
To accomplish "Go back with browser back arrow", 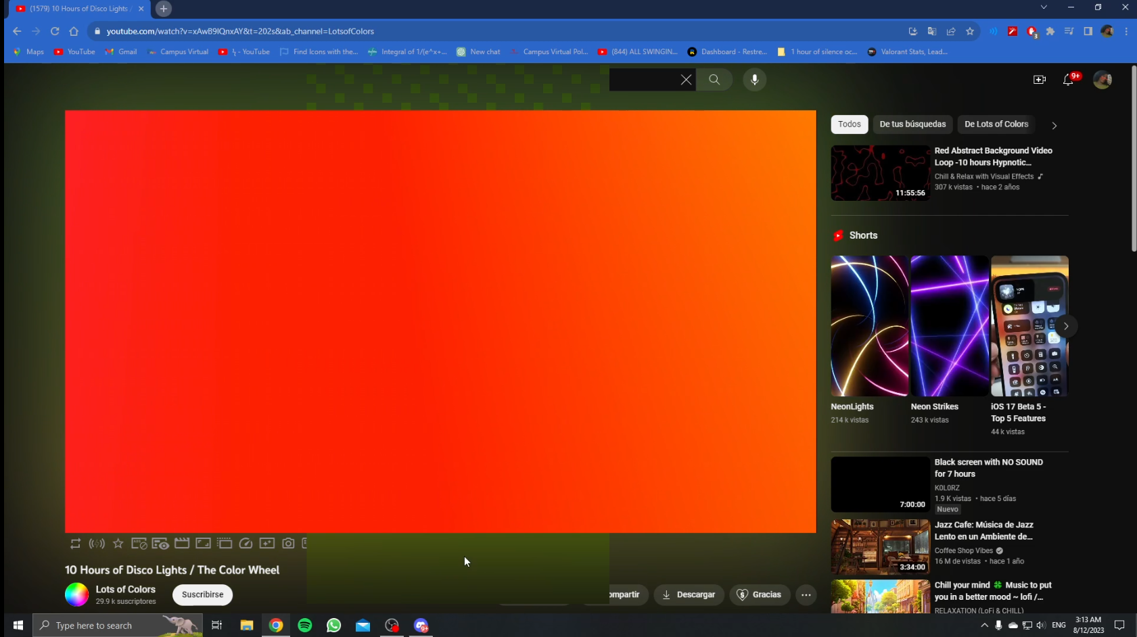I will 17,31.
